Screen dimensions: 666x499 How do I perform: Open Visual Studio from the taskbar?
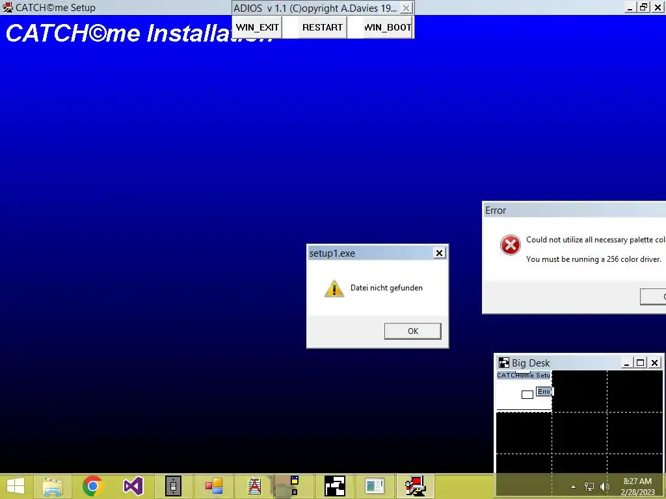pyautogui.click(x=133, y=486)
